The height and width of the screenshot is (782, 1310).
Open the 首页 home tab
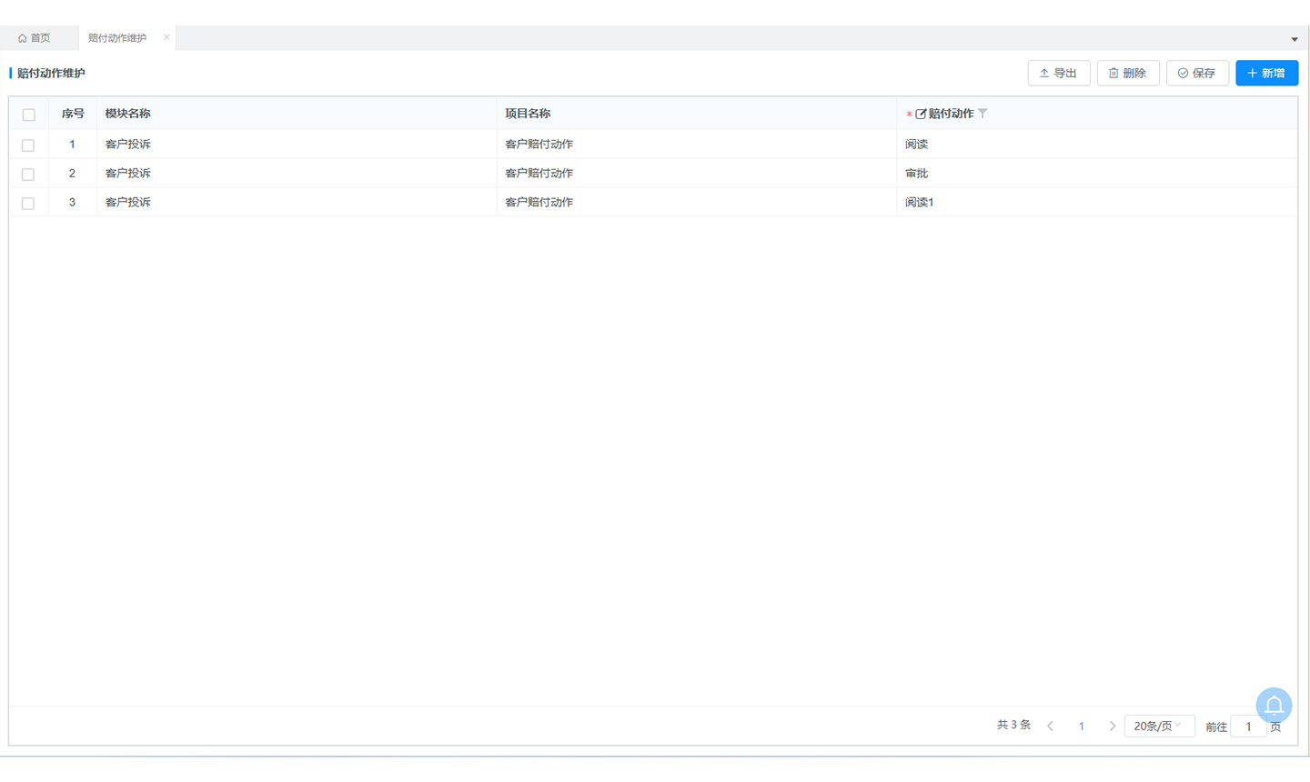coord(35,38)
